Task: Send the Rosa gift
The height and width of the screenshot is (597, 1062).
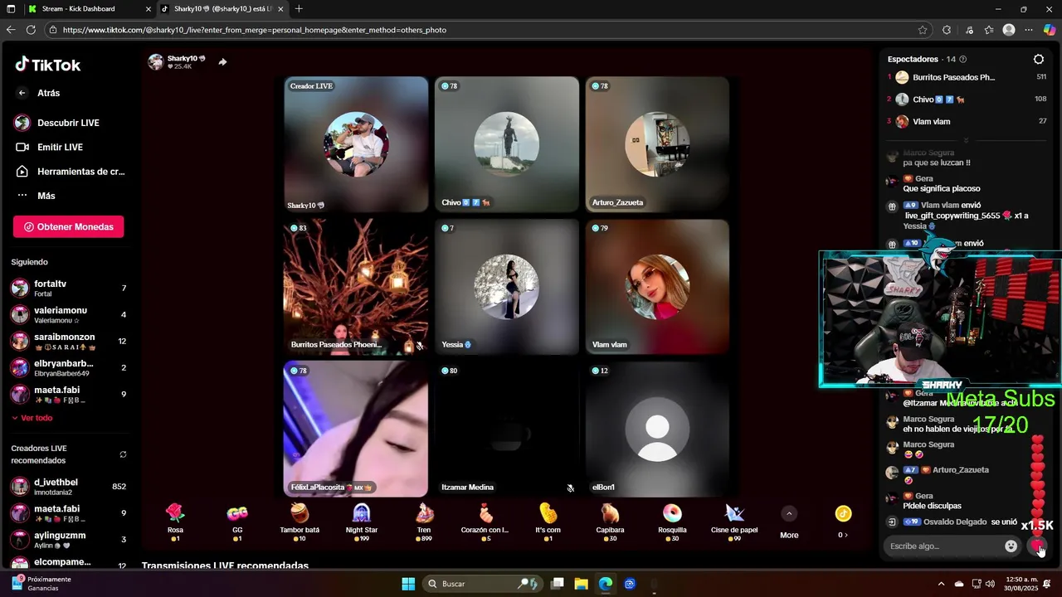Action: point(175,522)
